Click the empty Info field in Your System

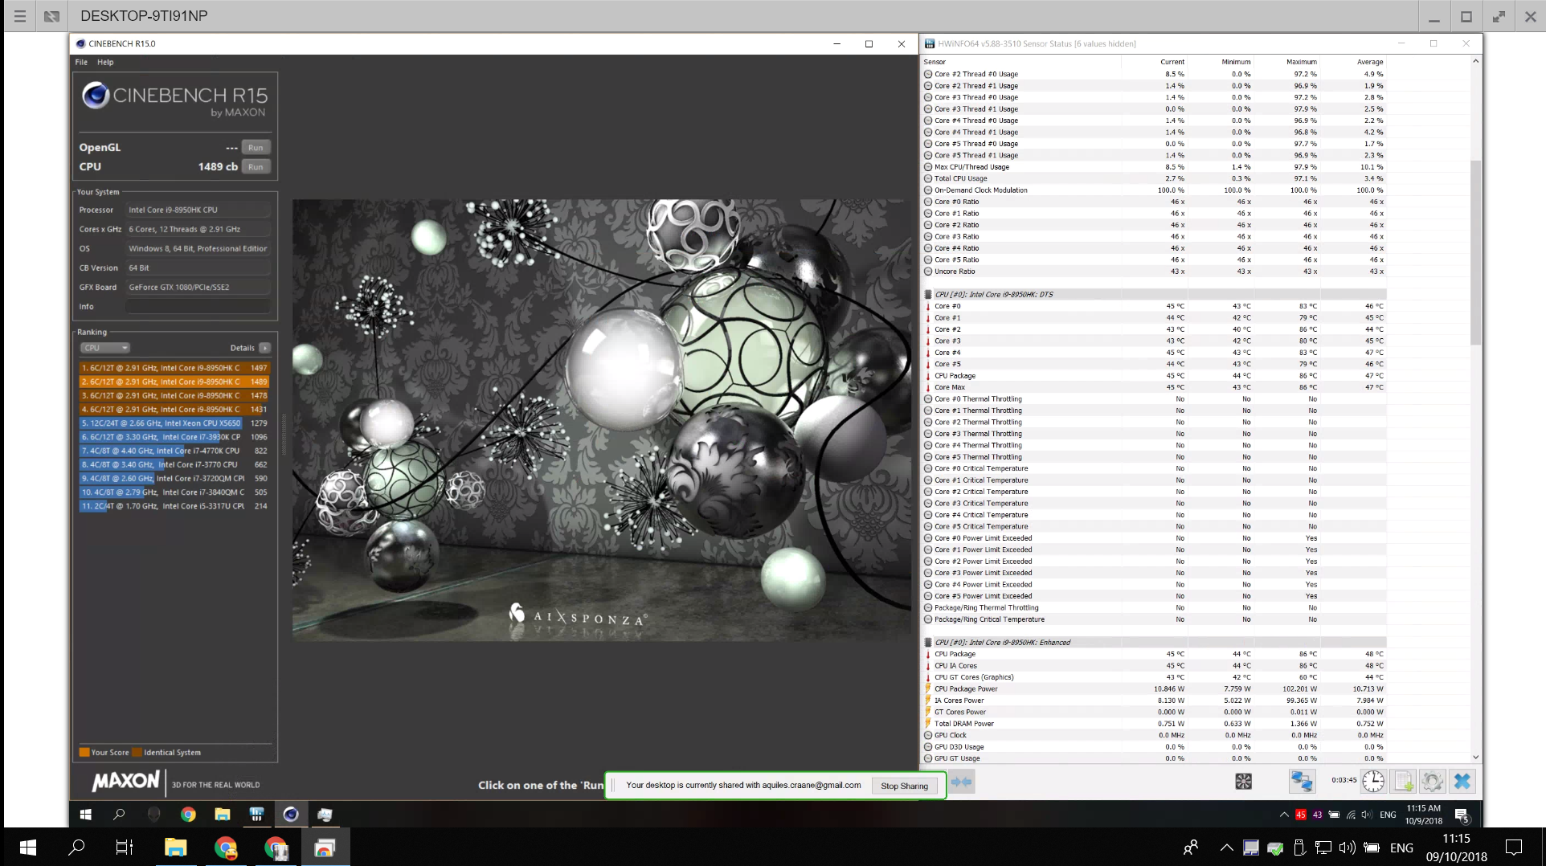[x=197, y=306]
